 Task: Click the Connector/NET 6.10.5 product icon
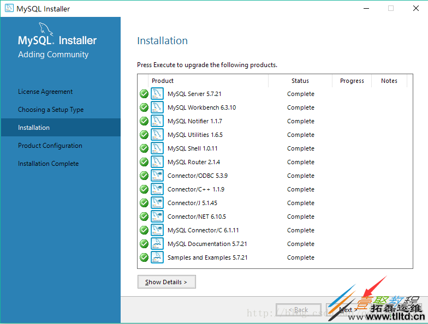[157, 216]
